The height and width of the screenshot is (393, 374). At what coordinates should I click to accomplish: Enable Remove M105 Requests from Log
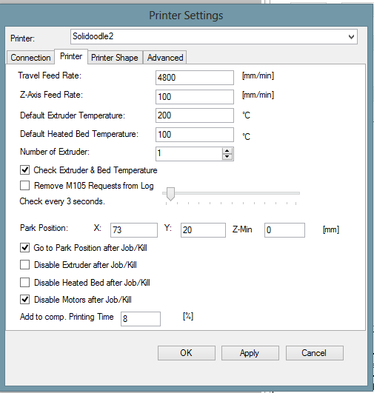tap(24, 186)
